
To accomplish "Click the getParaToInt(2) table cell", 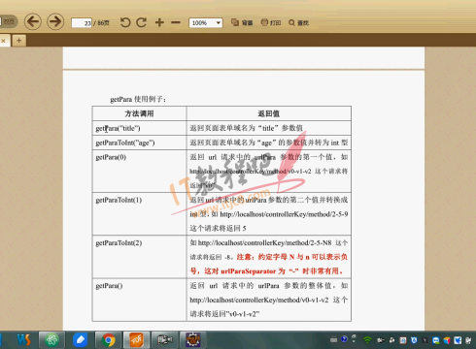I will (x=139, y=257).
